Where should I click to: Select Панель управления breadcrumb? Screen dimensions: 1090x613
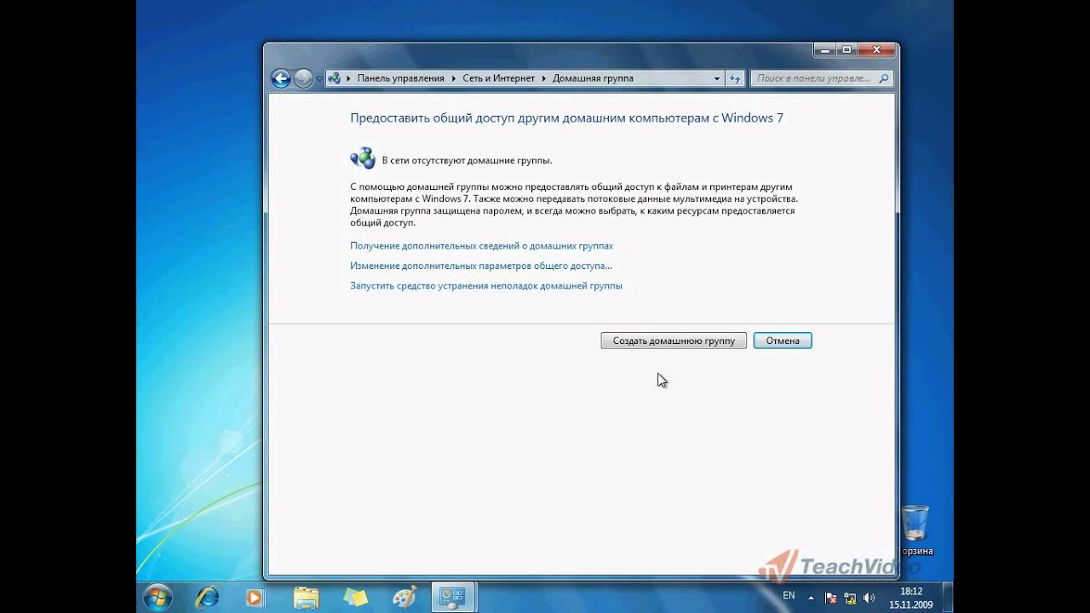[x=400, y=78]
